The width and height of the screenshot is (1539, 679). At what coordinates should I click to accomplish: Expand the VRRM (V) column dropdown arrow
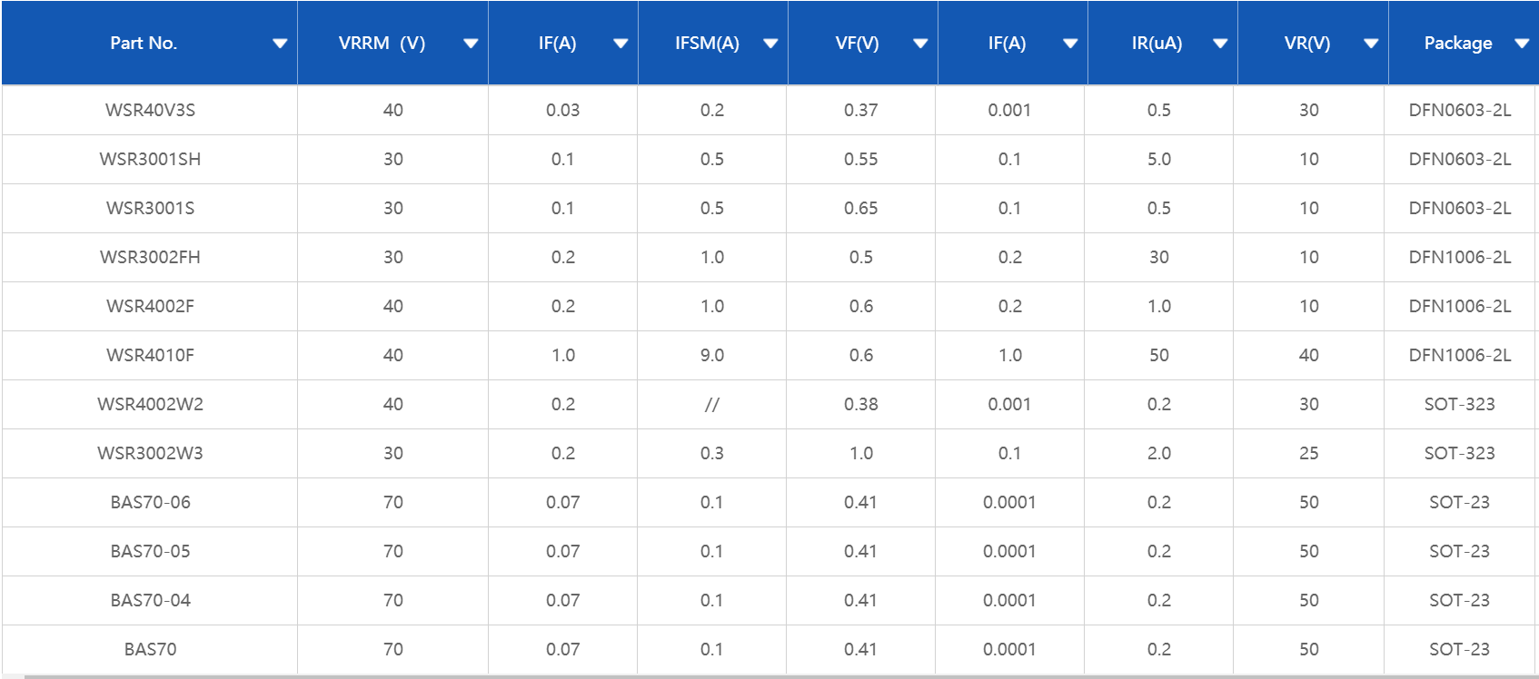pyautogui.click(x=471, y=44)
